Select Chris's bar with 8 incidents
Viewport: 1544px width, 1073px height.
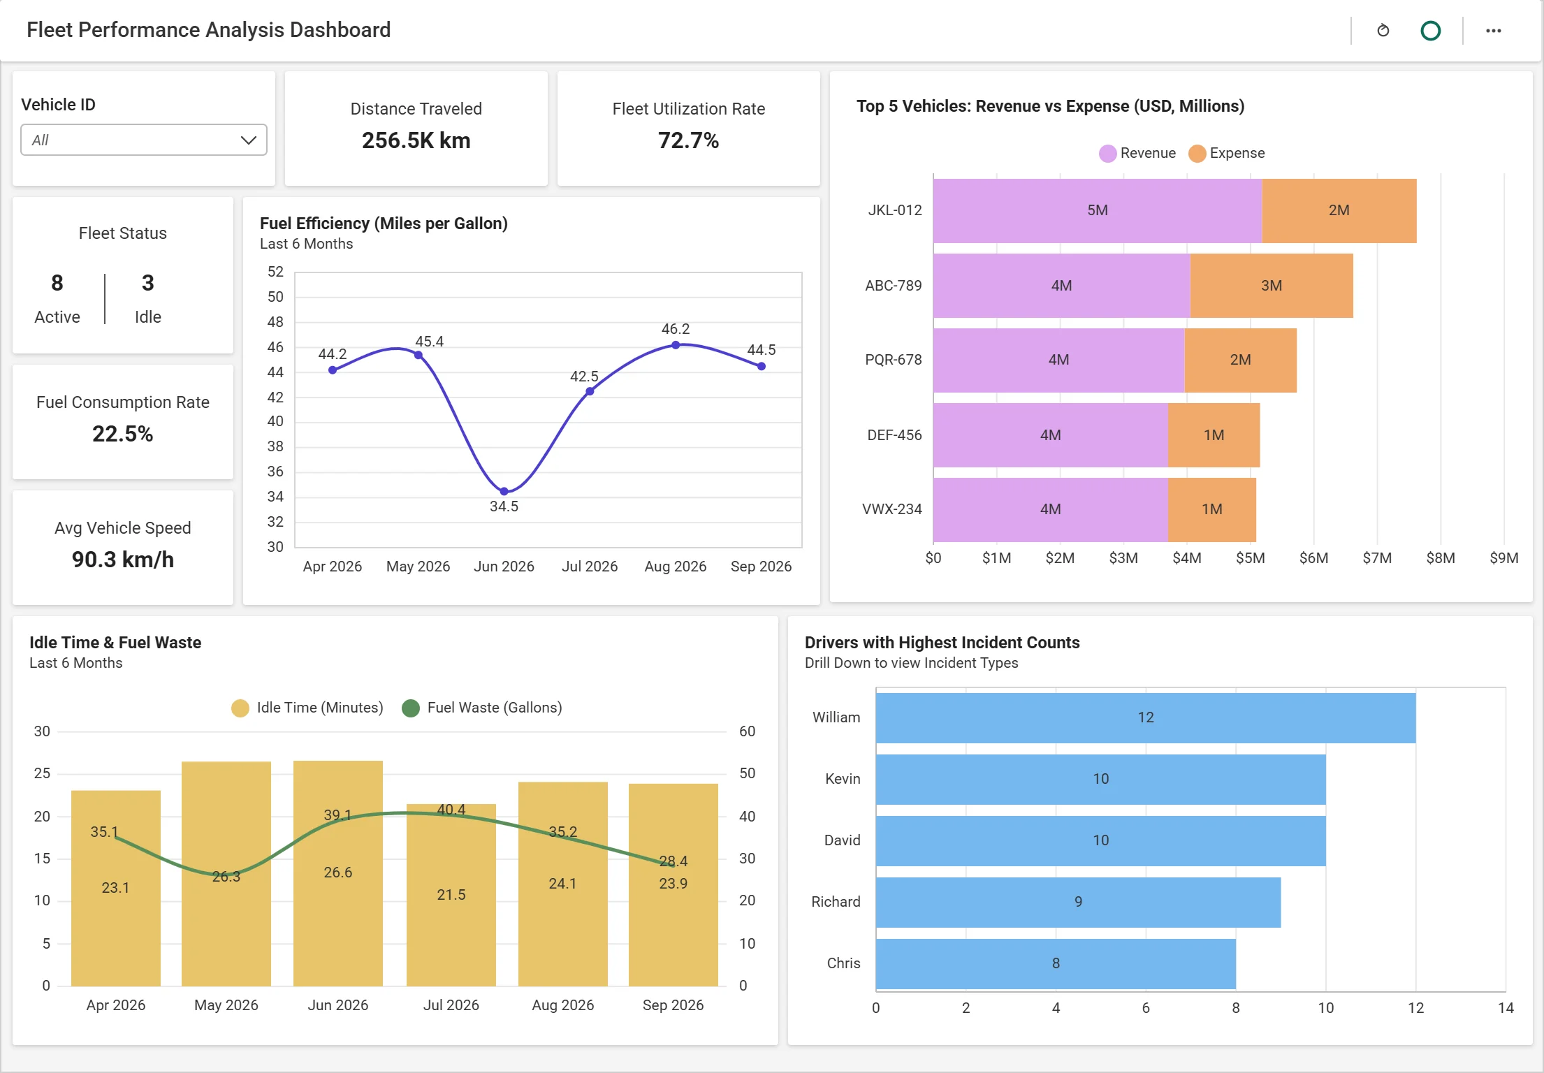[1056, 964]
